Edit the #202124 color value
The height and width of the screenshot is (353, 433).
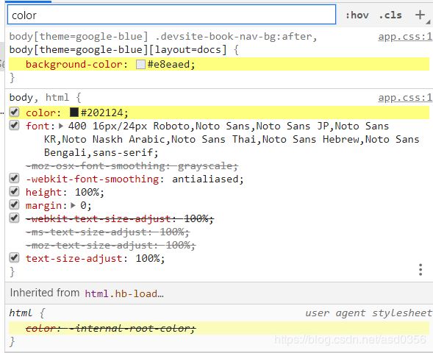(102, 113)
